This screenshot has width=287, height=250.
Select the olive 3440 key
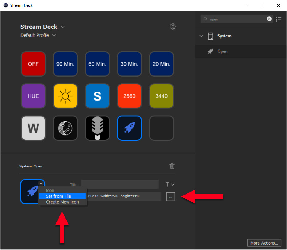pos(162,96)
